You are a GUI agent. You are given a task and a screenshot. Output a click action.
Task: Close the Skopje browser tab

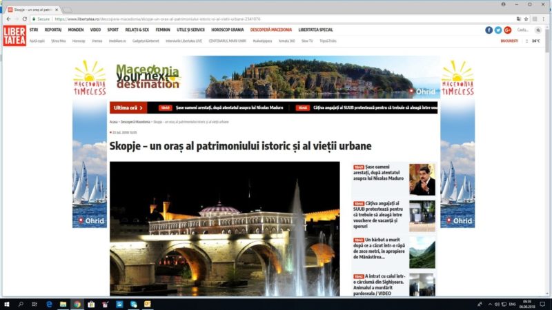coord(57,10)
